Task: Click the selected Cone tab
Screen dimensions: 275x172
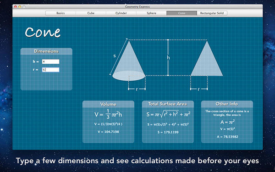Action: click(181, 13)
